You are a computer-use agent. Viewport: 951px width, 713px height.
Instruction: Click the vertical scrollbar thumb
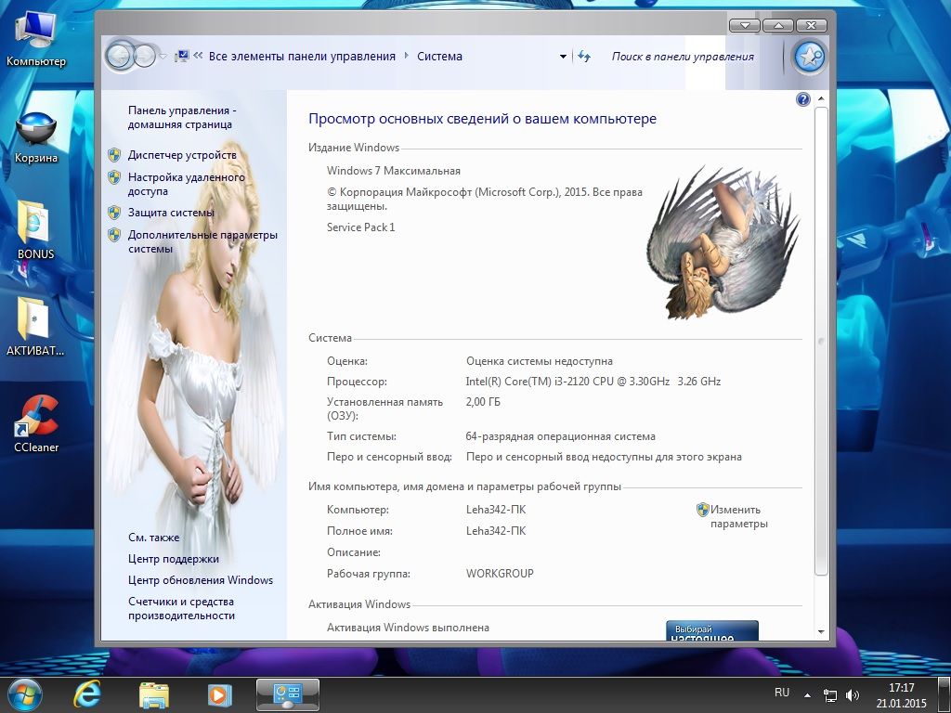[821, 341]
